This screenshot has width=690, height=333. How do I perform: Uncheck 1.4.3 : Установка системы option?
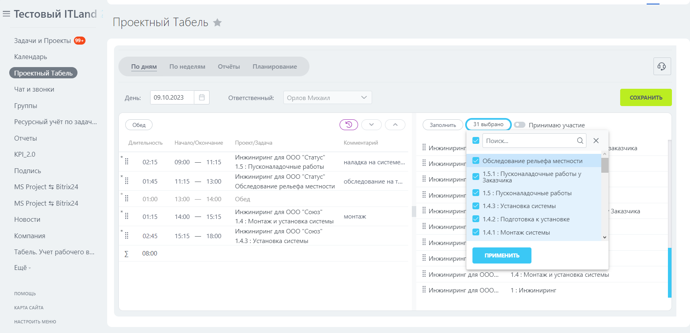476,206
